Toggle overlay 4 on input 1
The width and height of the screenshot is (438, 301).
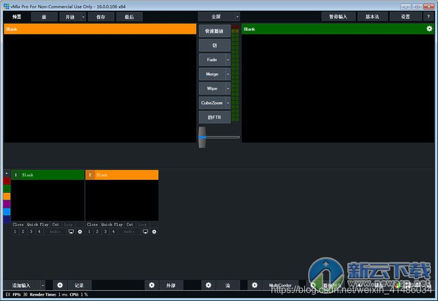[39, 232]
